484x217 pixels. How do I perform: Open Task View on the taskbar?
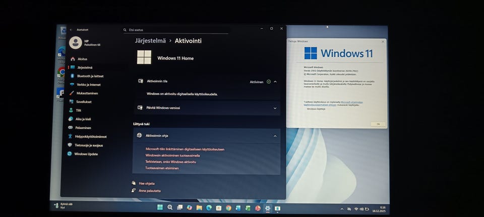[179, 208]
